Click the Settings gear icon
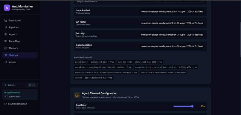Viewport: 241px width, 115px height. click(6, 55)
